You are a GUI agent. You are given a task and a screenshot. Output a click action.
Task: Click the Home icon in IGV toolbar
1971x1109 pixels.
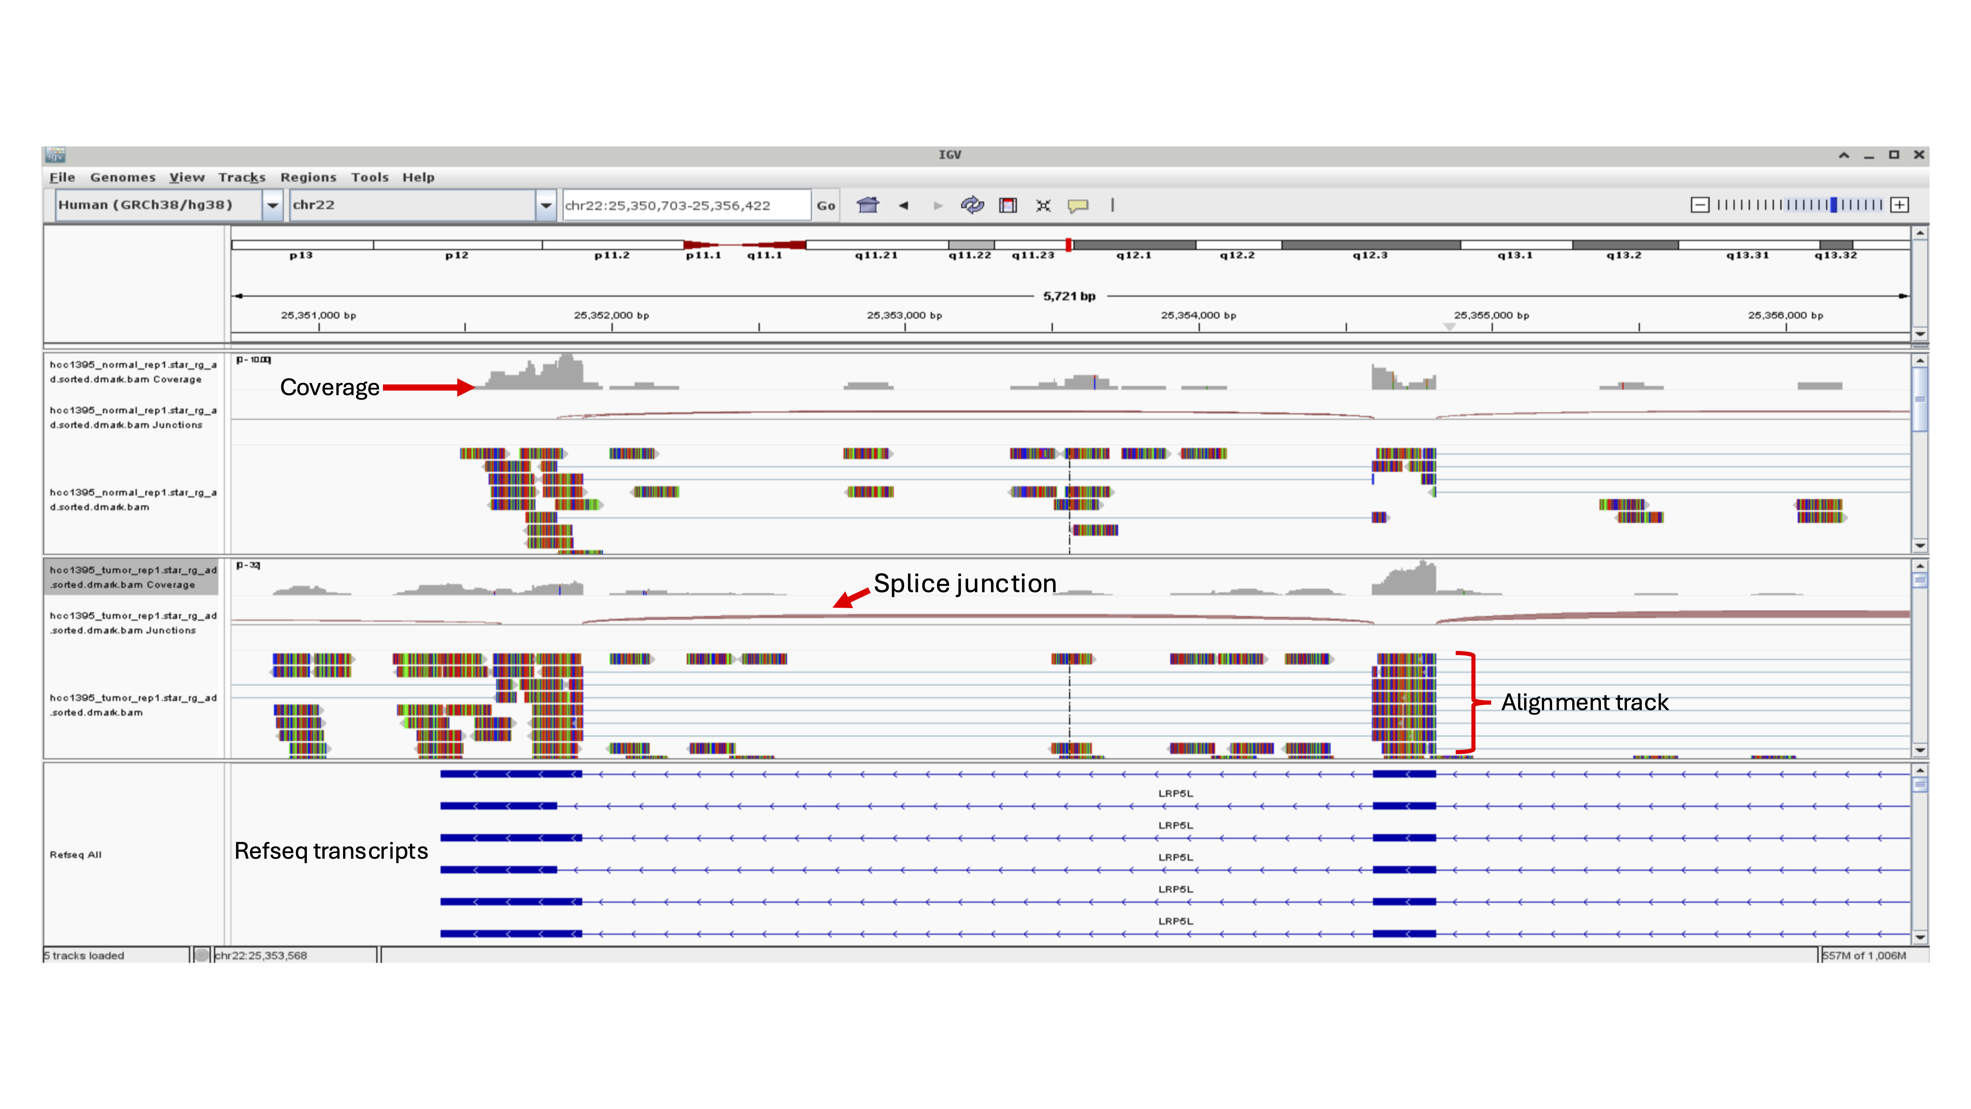pos(868,205)
